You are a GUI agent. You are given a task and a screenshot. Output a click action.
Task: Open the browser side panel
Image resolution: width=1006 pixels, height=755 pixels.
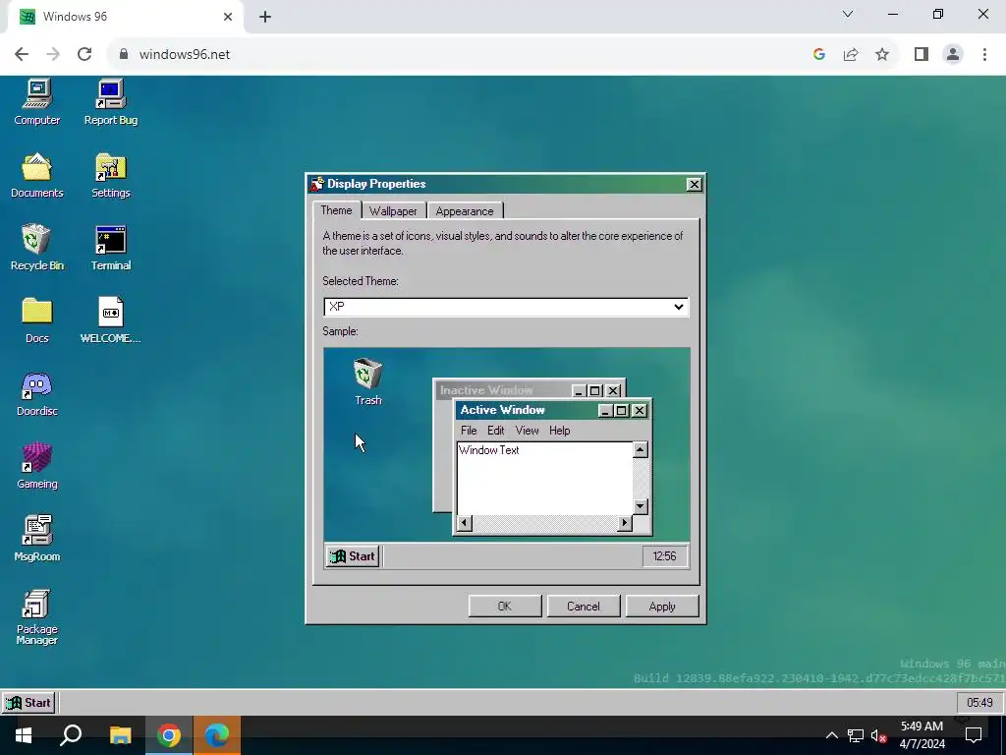coord(922,55)
